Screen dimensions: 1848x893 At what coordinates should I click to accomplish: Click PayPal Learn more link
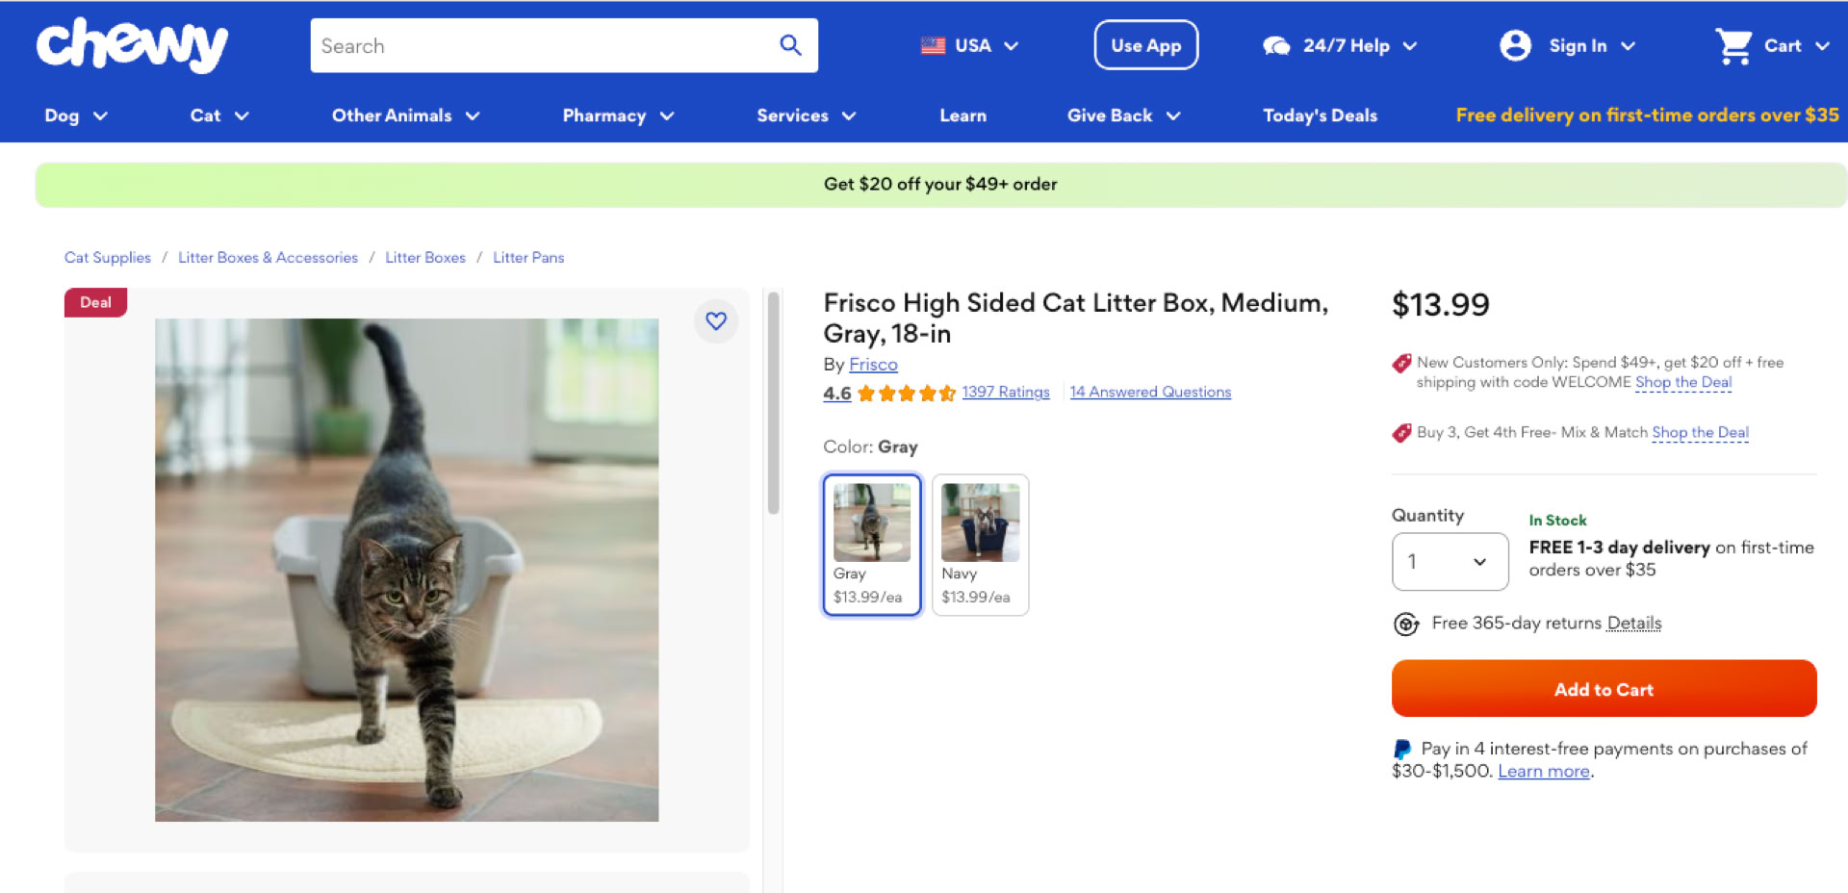point(1544,772)
